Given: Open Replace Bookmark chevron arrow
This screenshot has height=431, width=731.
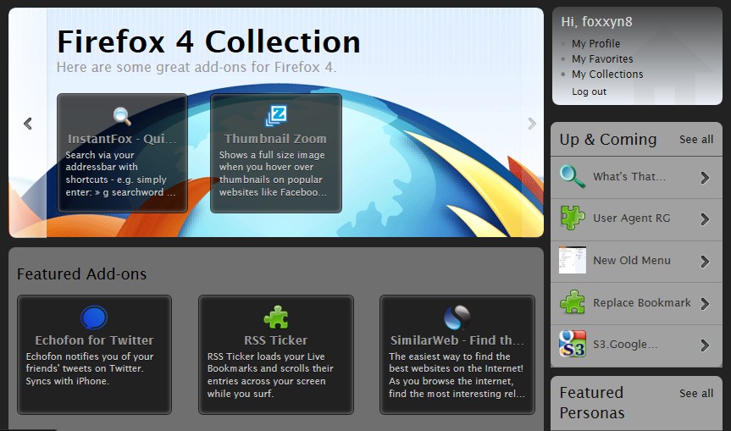Looking at the screenshot, I should 705,304.
